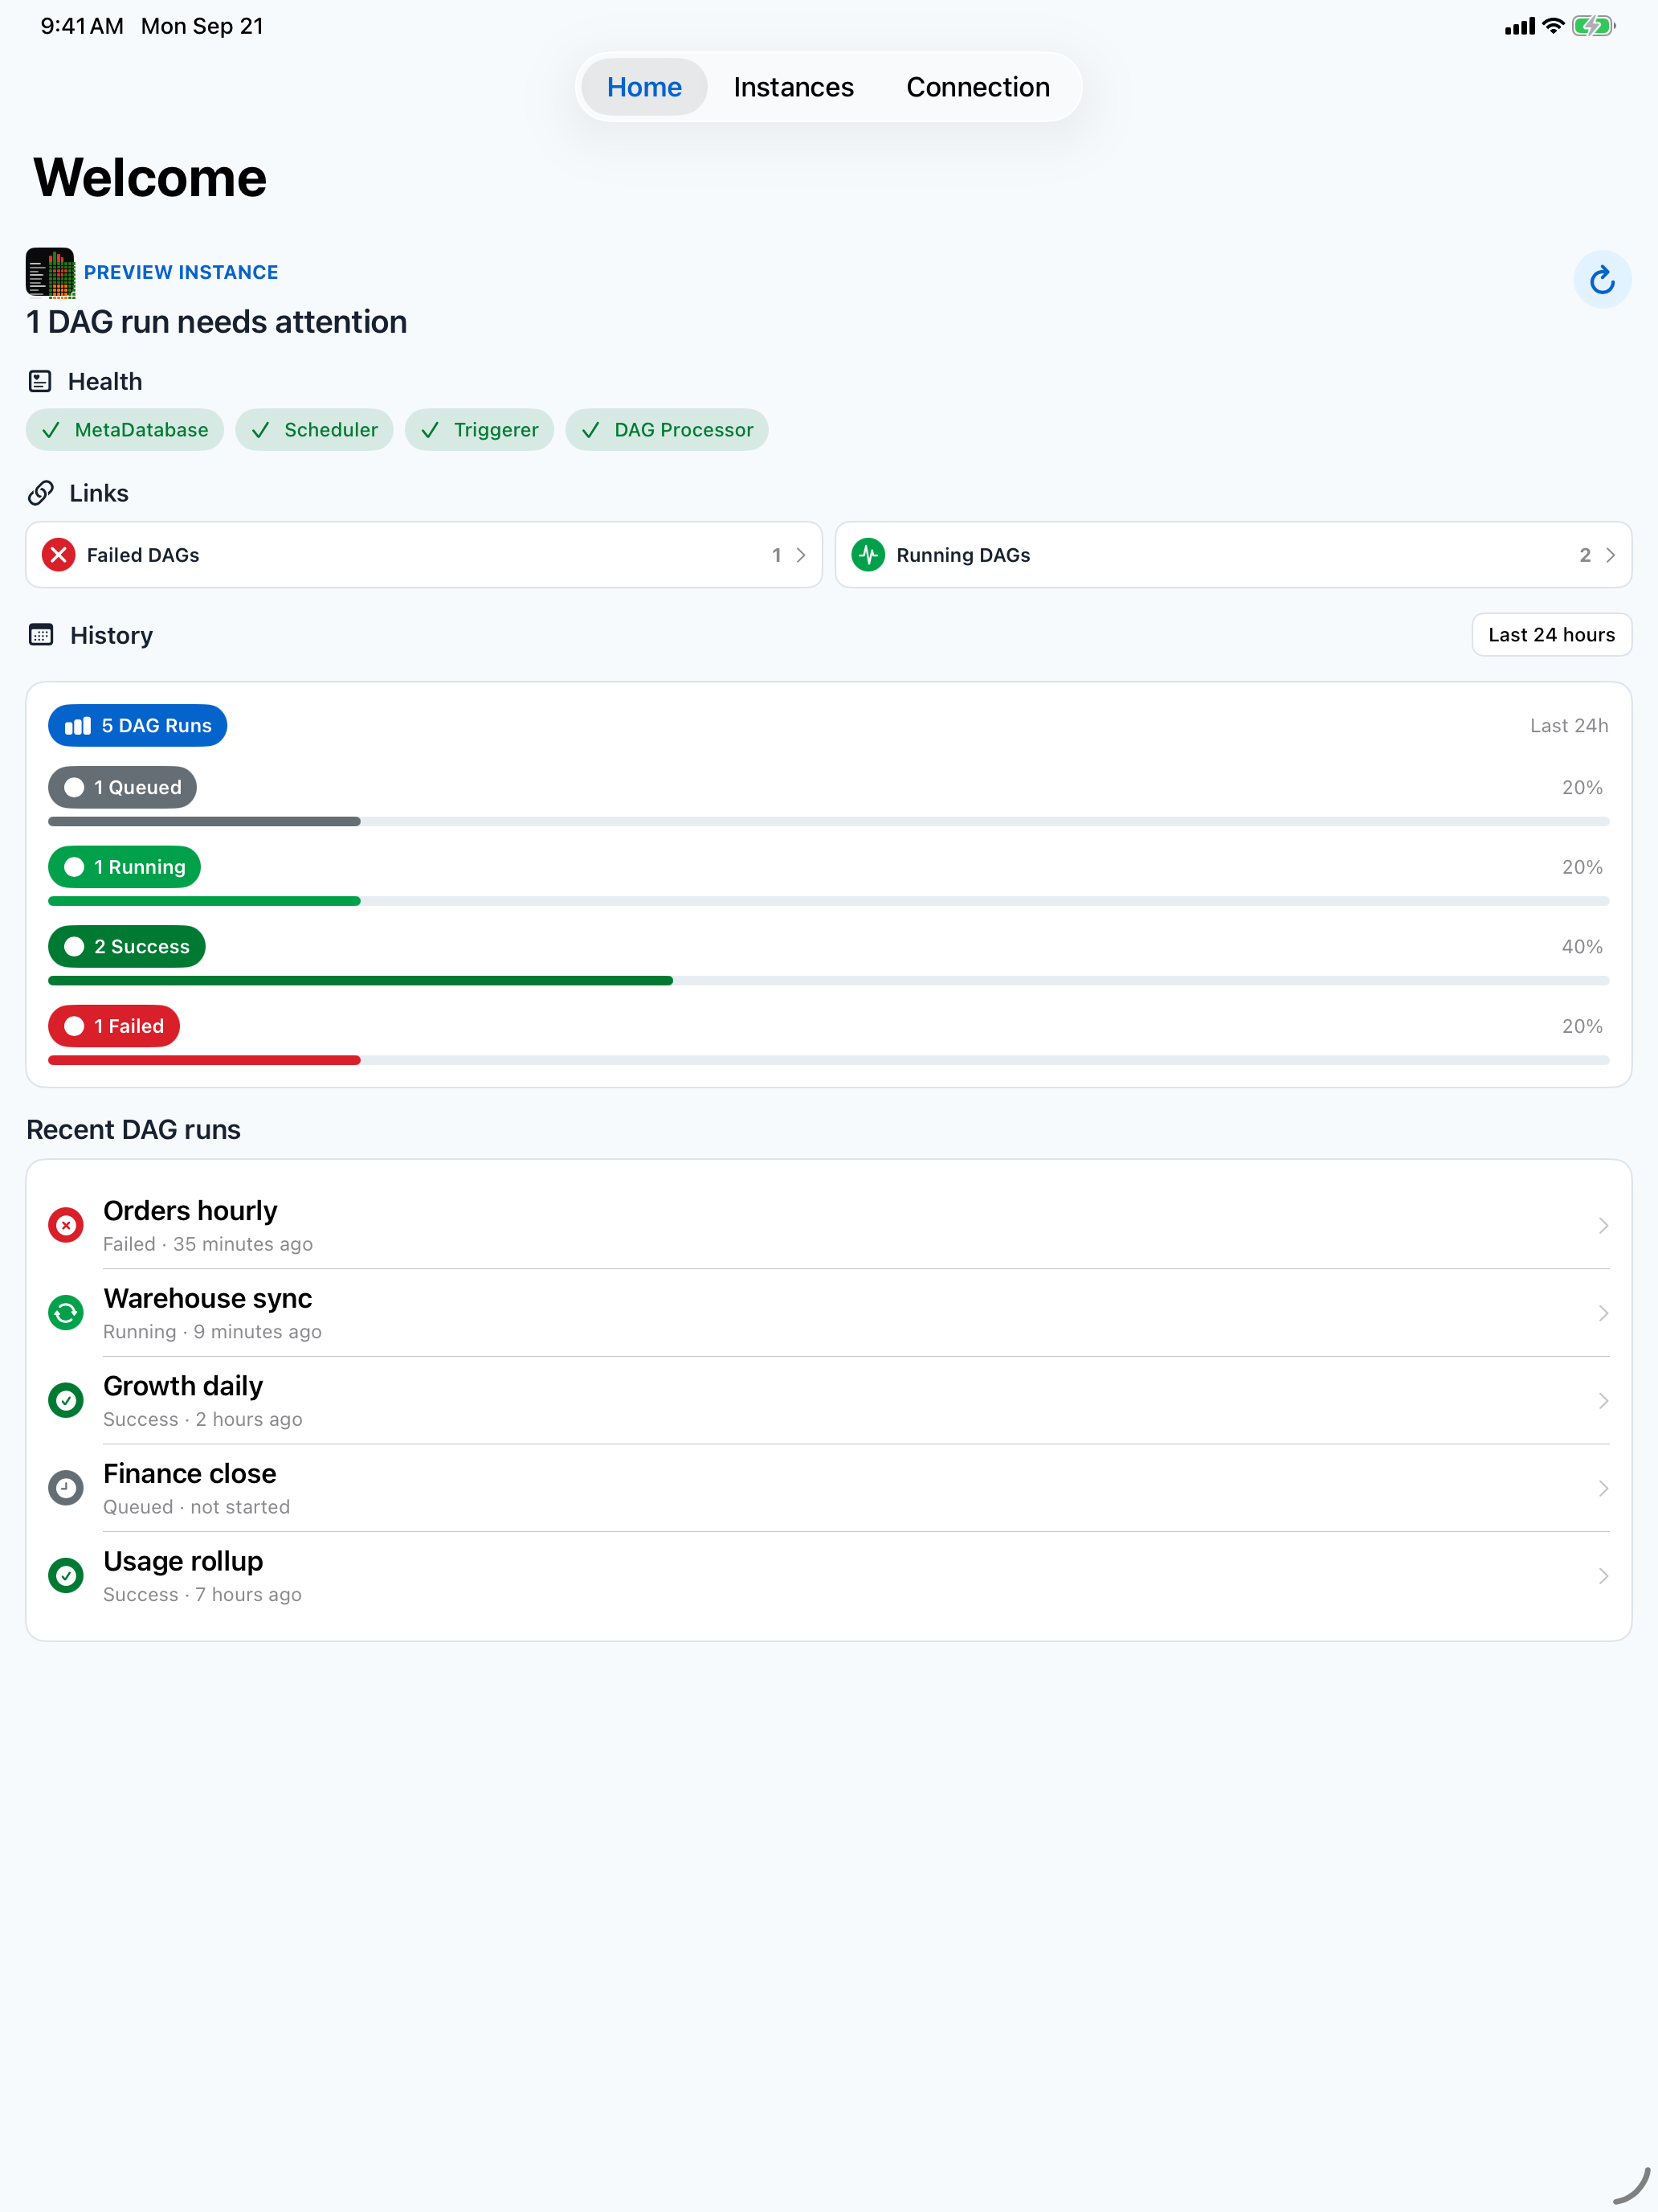
Task: Click the 2 Success status badge
Action: [x=127, y=947]
